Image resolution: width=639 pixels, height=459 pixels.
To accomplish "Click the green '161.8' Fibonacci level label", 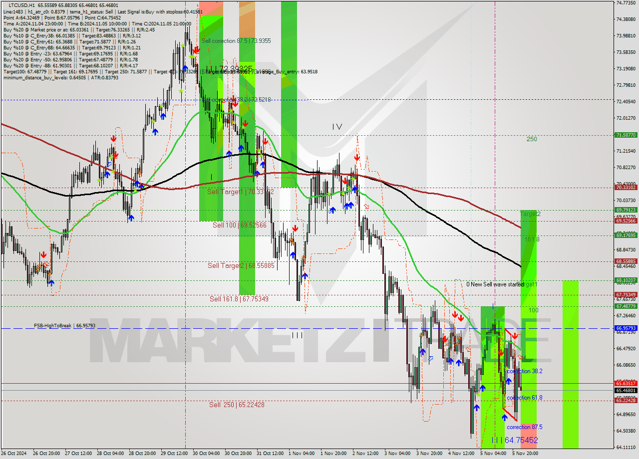I will coord(532,239).
